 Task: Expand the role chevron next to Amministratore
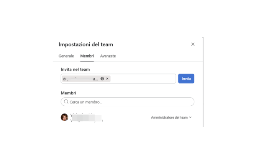click(x=190, y=118)
